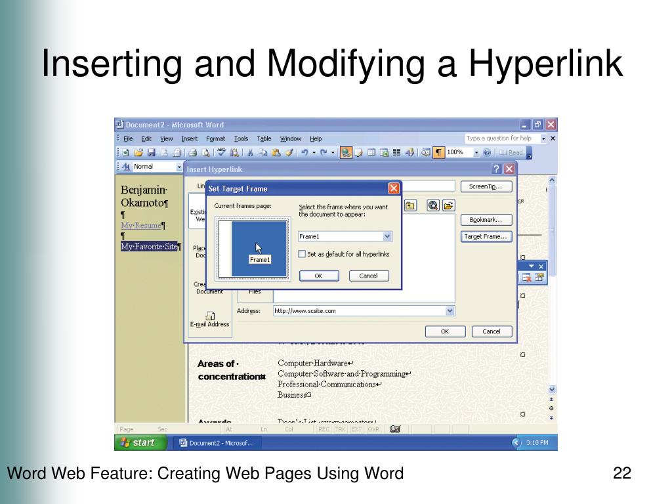Open the Redo history dropdown arrow
Viewport: 672px width, 504px height.
pyautogui.click(x=333, y=152)
